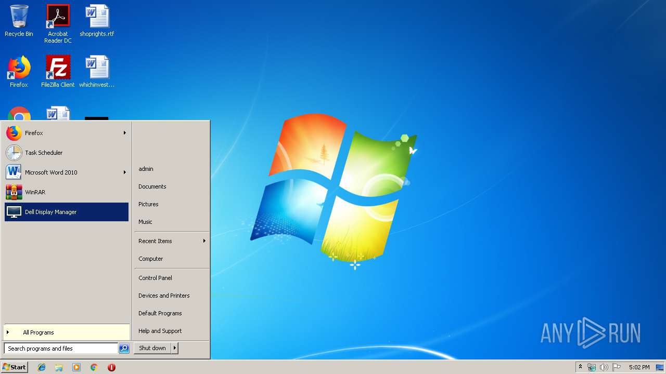The image size is (666, 374).
Task: Expand All Programs list
Action: [x=67, y=332]
